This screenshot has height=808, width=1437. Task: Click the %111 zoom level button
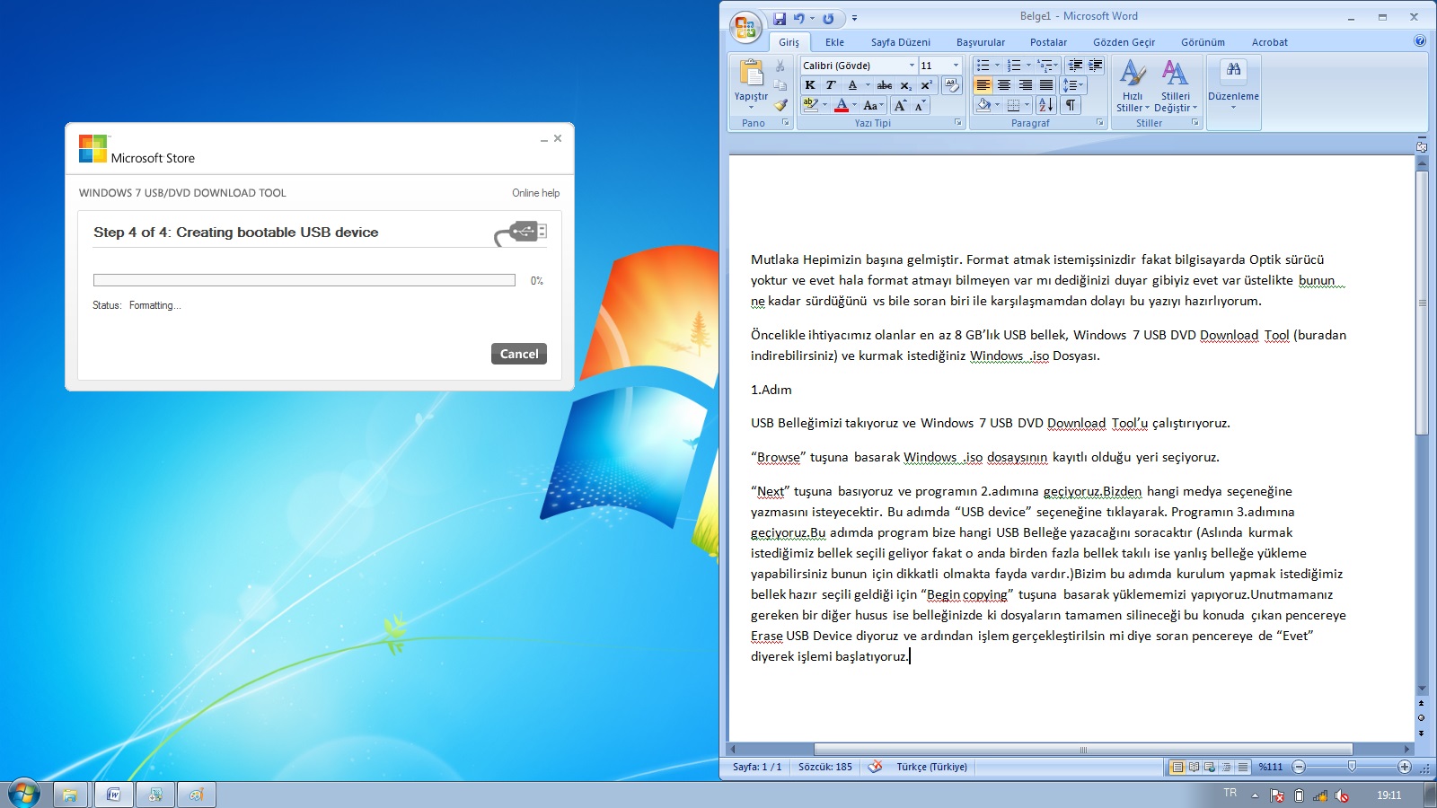point(1270,767)
